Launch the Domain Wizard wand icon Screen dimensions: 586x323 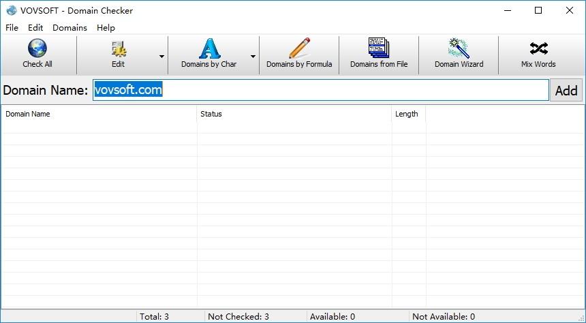(x=459, y=48)
